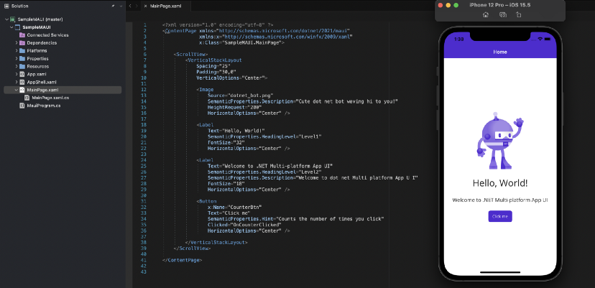Screen dimensions: 595x288
Task: Expand the Resources folder
Action: click(x=17, y=66)
